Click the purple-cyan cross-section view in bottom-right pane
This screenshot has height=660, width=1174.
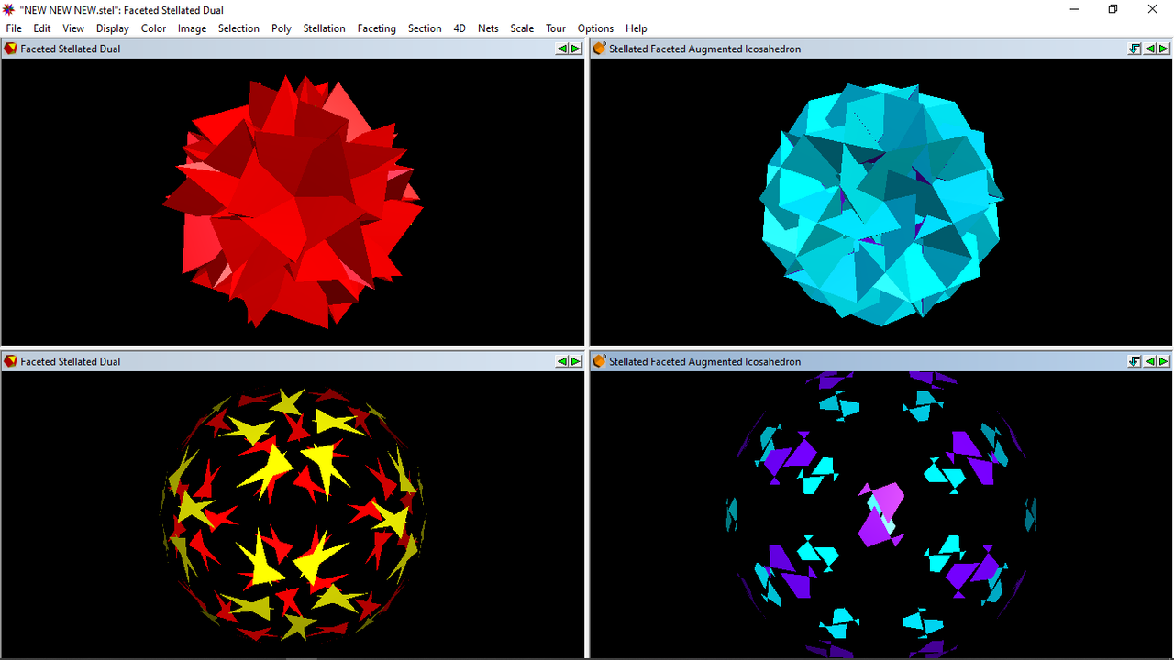tap(882, 515)
